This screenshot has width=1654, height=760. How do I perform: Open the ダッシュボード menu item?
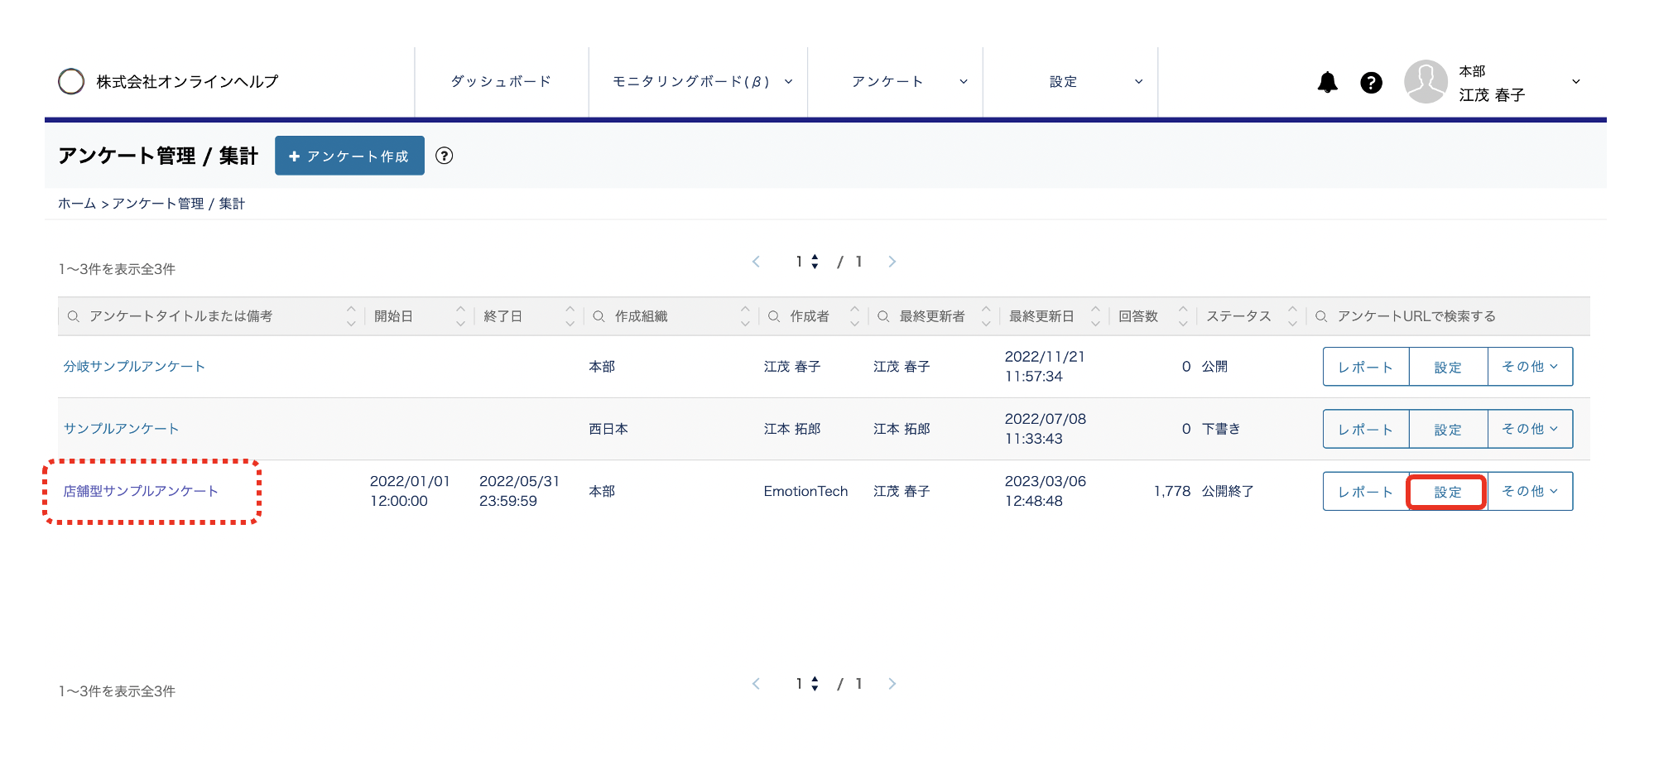501,82
